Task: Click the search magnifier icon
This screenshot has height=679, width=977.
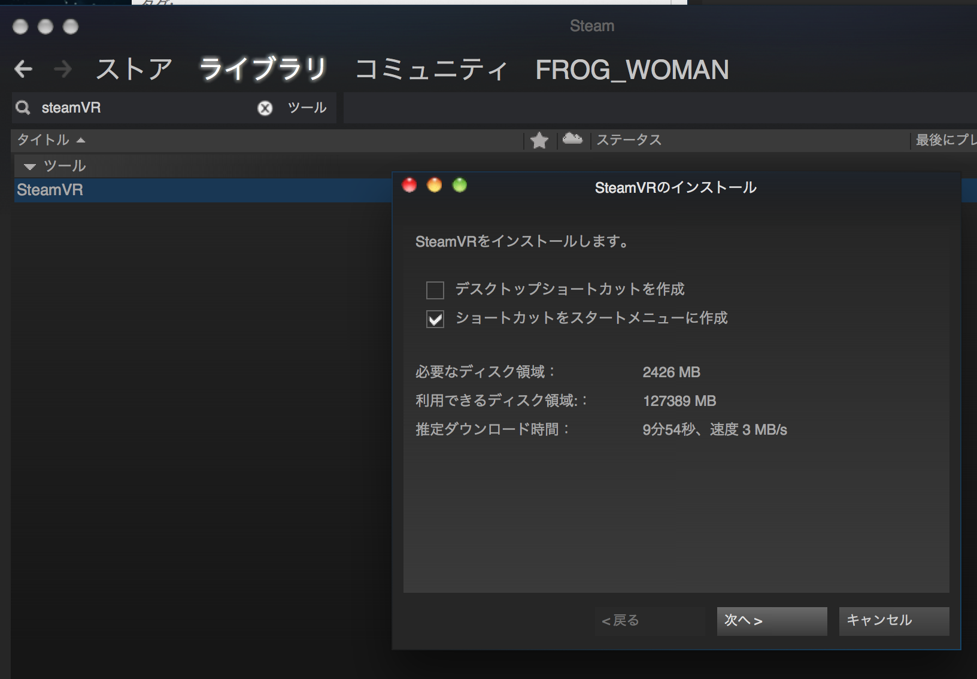Action: 23,108
